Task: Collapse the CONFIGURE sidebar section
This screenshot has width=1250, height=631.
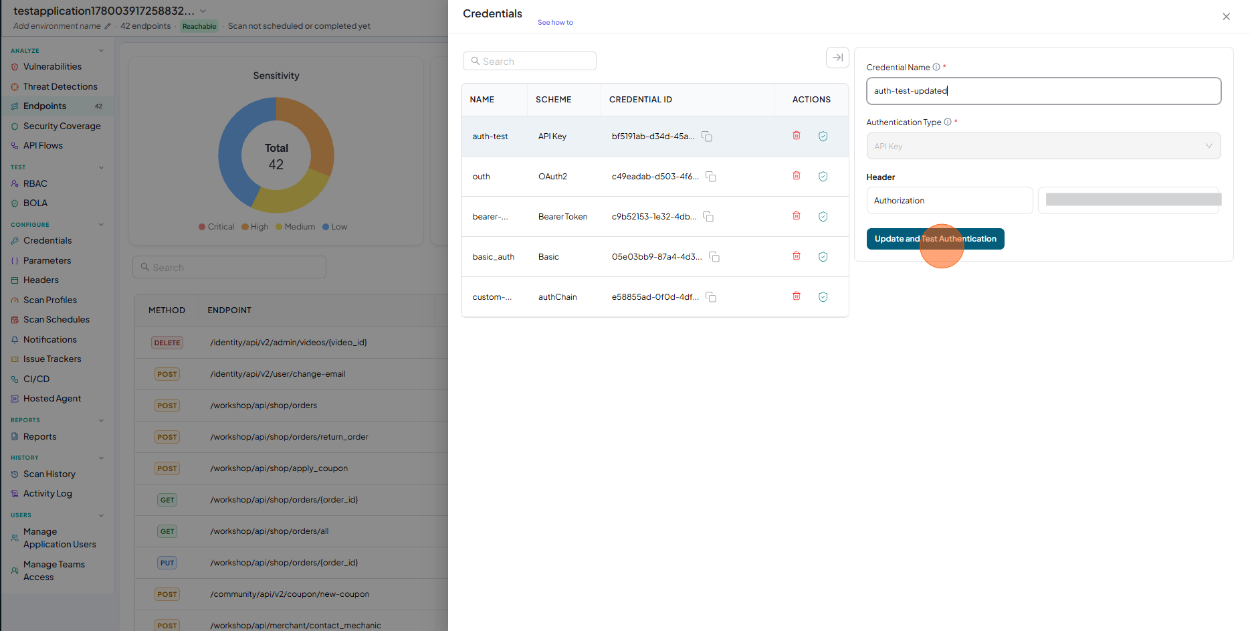Action: [x=101, y=225]
